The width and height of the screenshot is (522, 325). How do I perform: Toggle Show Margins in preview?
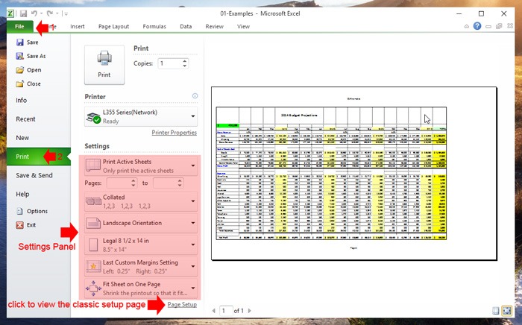pos(496,311)
